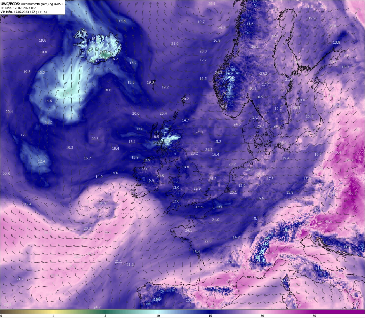Click the 11.6 value over northern Norway

250,24
